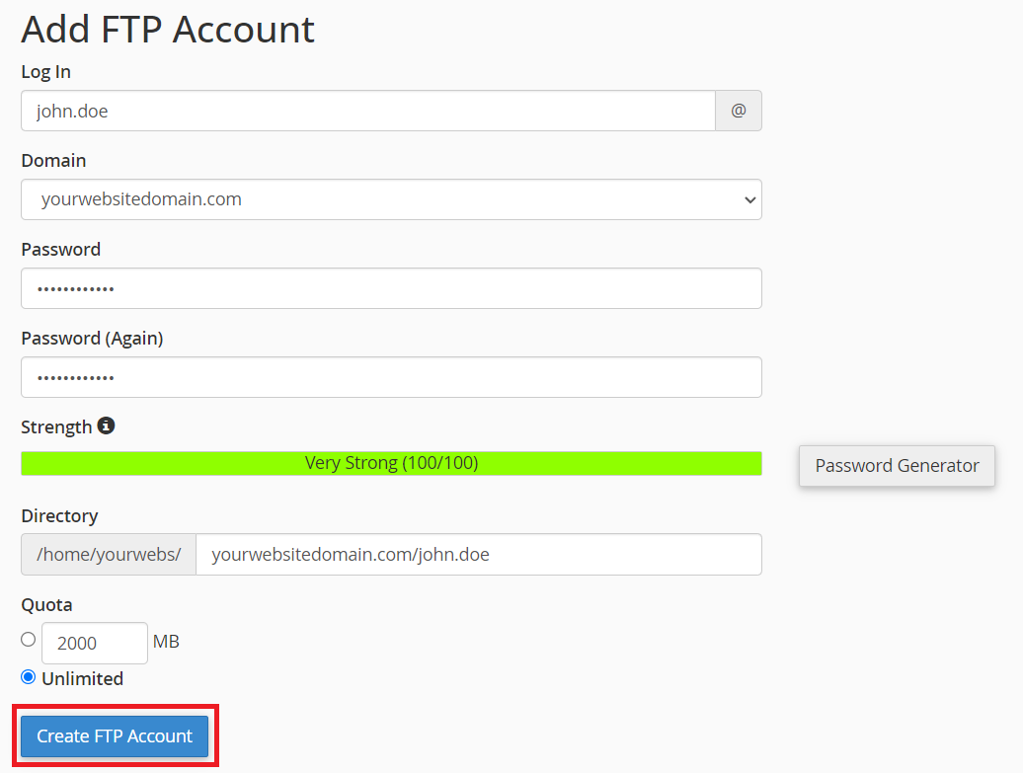Click the Add FTP Account page heading

pos(167,29)
